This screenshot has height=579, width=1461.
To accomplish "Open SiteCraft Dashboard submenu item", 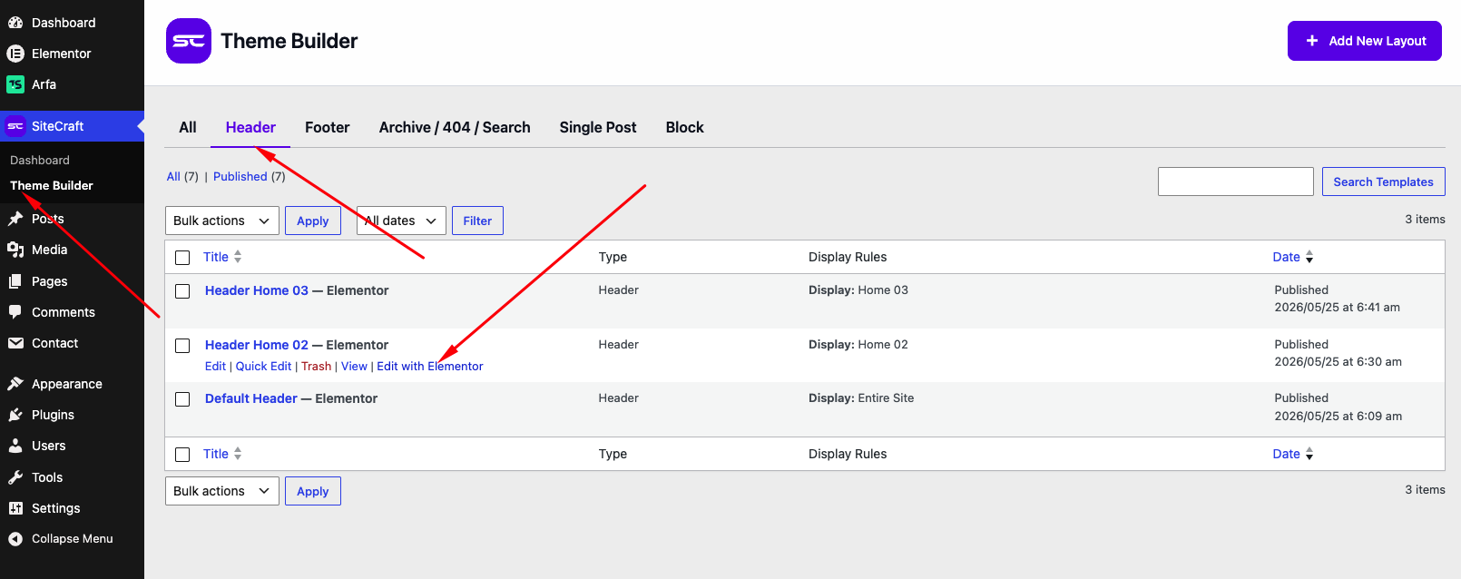I will (x=40, y=160).
